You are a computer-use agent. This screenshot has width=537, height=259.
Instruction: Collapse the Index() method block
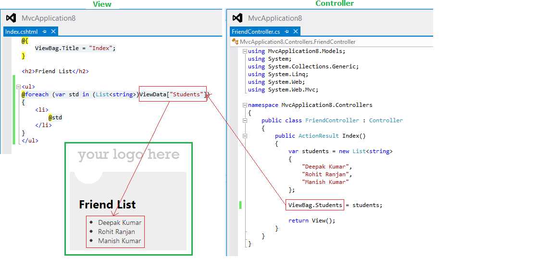[x=245, y=136]
